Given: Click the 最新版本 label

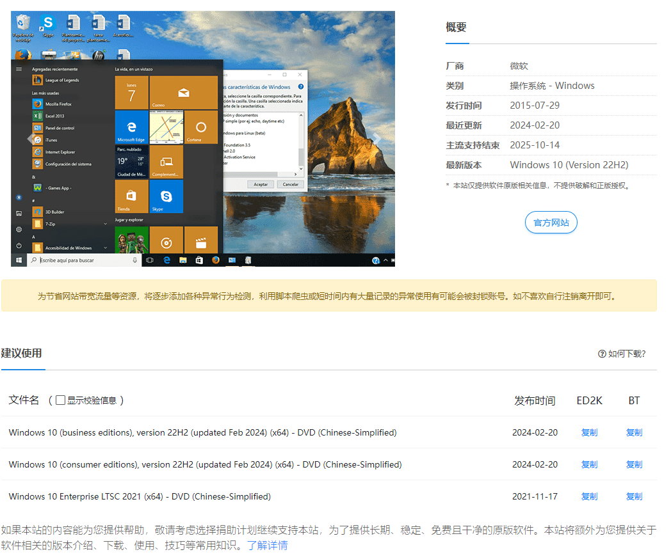Looking at the screenshot, I should point(464,165).
